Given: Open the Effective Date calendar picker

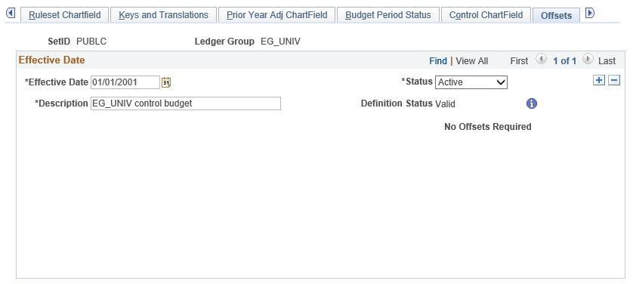Looking at the screenshot, I should pyautogui.click(x=166, y=82).
